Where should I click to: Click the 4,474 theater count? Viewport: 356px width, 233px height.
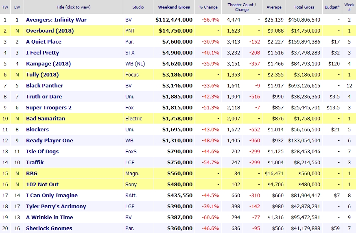point(234,20)
